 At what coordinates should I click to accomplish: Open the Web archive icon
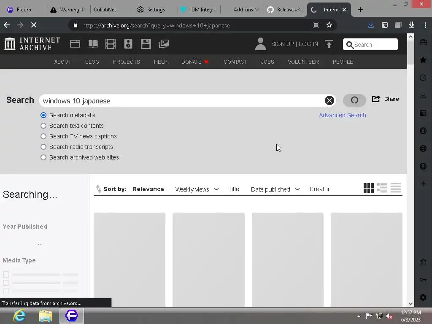pyautogui.click(x=75, y=44)
